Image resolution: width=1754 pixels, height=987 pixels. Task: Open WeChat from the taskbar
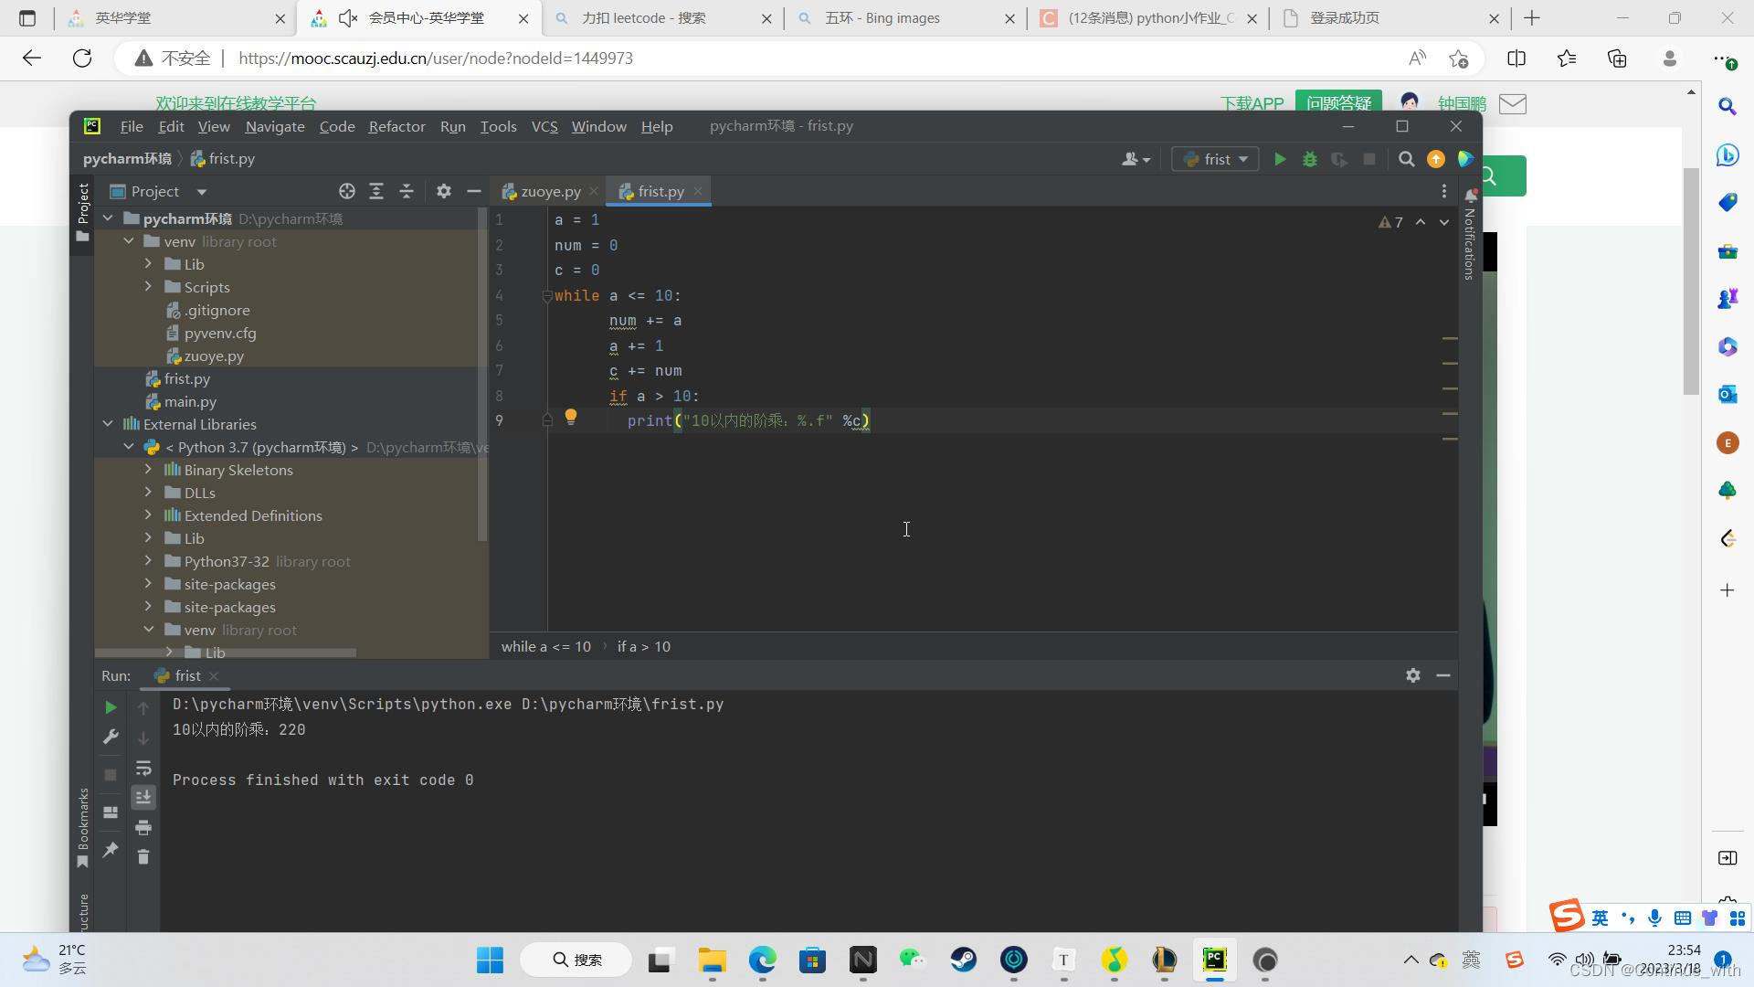point(913,960)
